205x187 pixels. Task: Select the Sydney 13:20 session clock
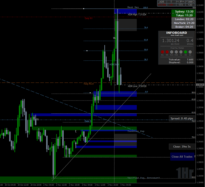coord(184,12)
